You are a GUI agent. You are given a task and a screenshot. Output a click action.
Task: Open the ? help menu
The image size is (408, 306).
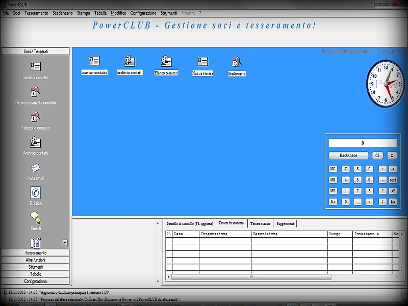click(200, 13)
